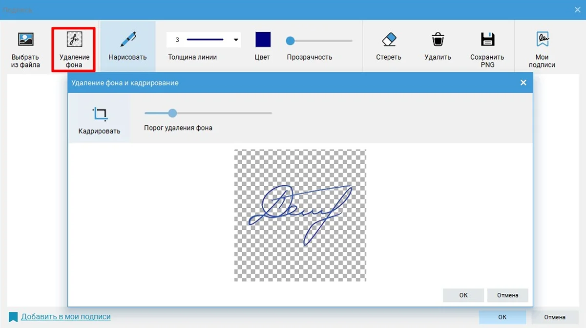The width and height of the screenshot is (586, 328).
Task: Close the Удаление фона и кадрирование dialog
Action: pyautogui.click(x=523, y=83)
